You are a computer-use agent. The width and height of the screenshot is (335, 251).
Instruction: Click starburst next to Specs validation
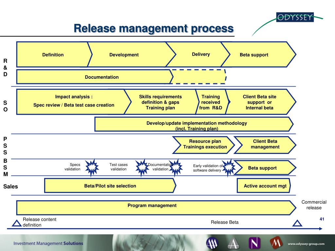[92, 168]
